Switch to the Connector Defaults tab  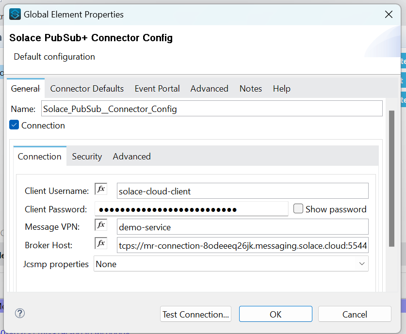(x=87, y=89)
